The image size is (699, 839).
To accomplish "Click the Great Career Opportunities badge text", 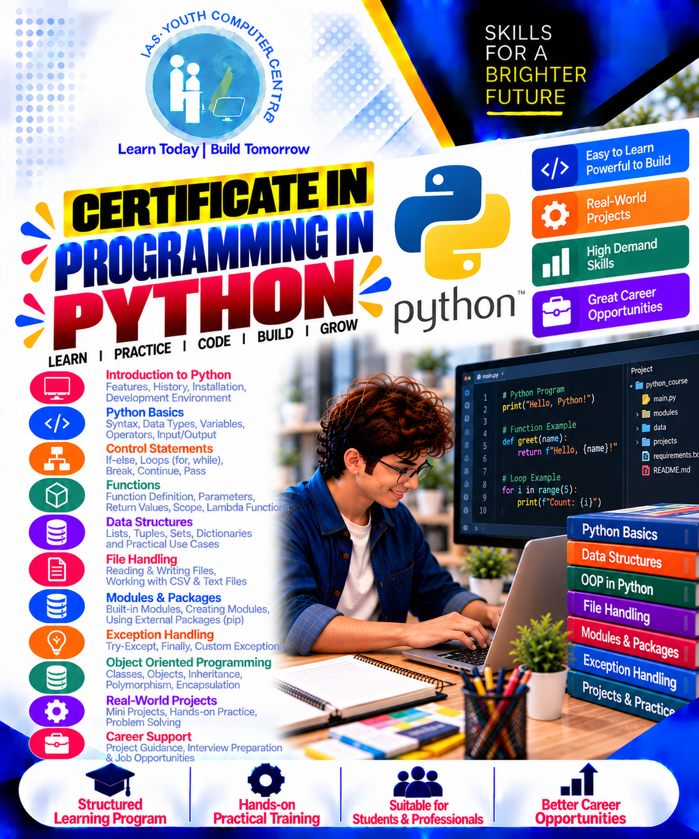I will pyautogui.click(x=625, y=303).
